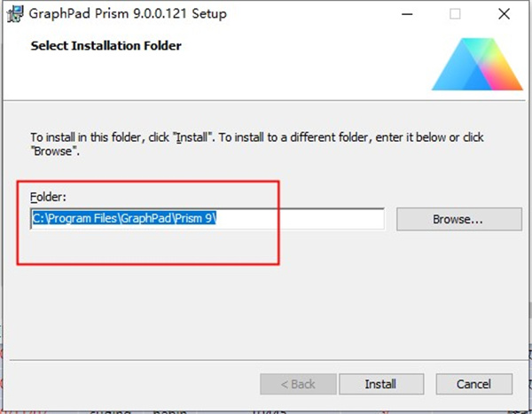Open the Browse... folder picker
This screenshot has height=414, width=532.
pos(458,219)
